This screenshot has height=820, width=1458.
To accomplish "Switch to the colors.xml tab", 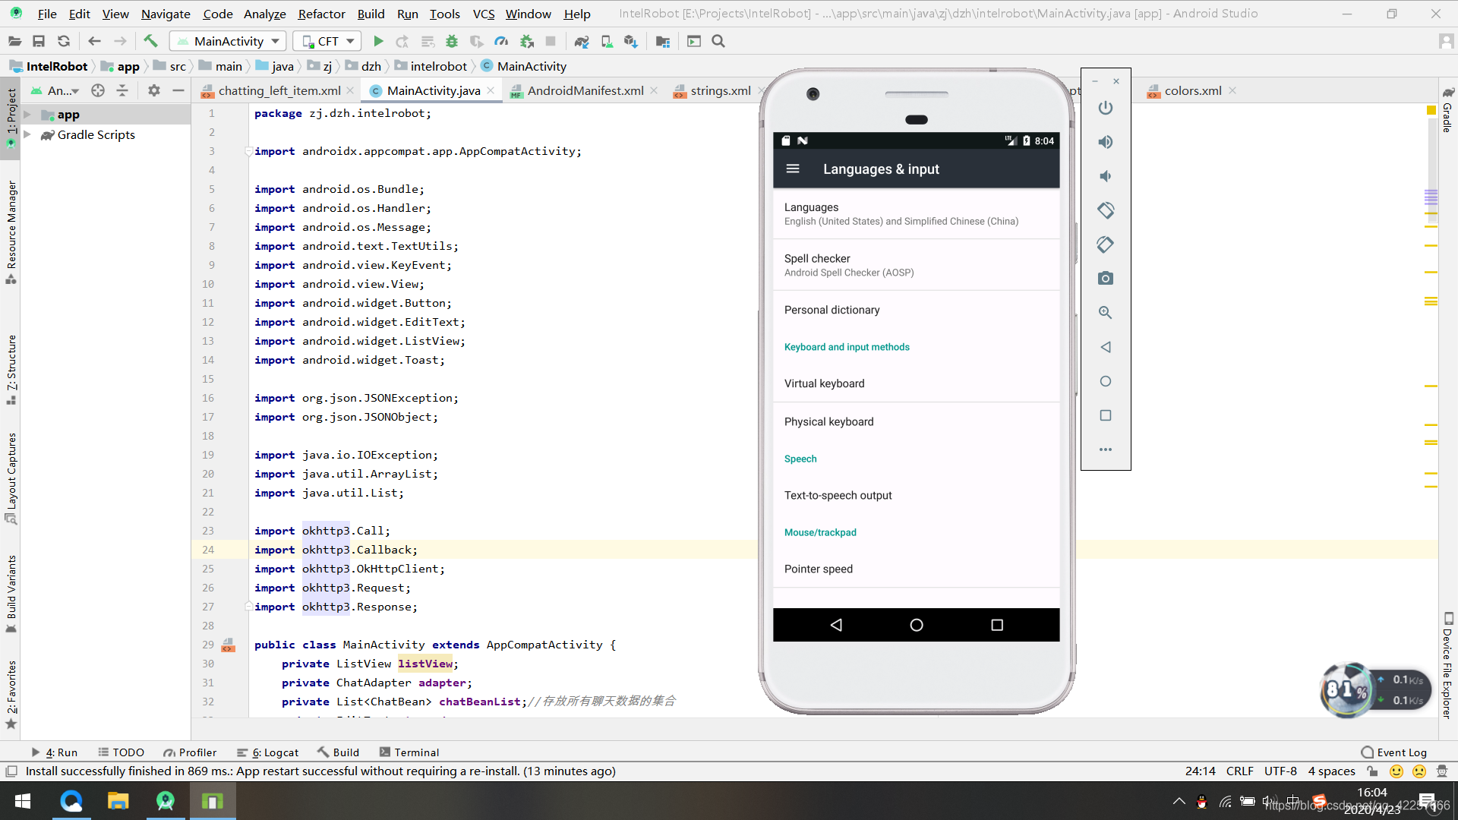I will point(1193,90).
